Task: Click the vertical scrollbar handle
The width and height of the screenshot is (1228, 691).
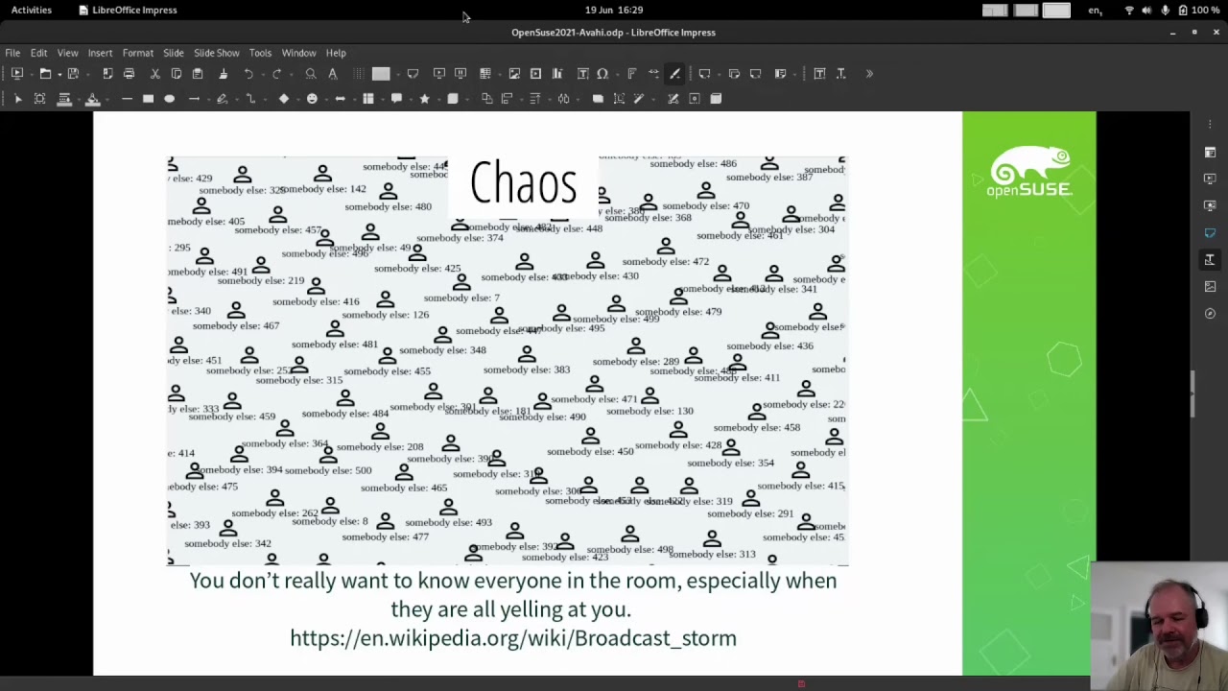Action: (x=1193, y=394)
